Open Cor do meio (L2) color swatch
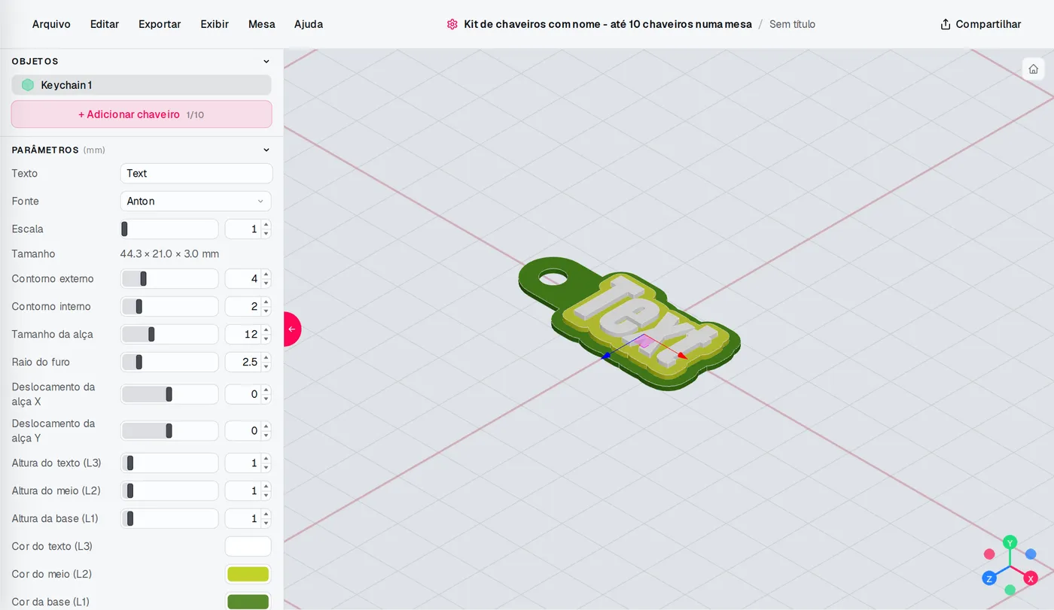1054x610 pixels. click(248, 574)
